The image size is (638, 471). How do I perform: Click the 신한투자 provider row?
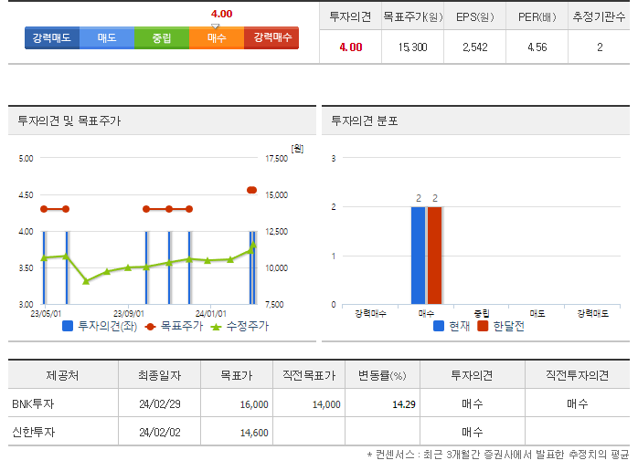(319, 432)
